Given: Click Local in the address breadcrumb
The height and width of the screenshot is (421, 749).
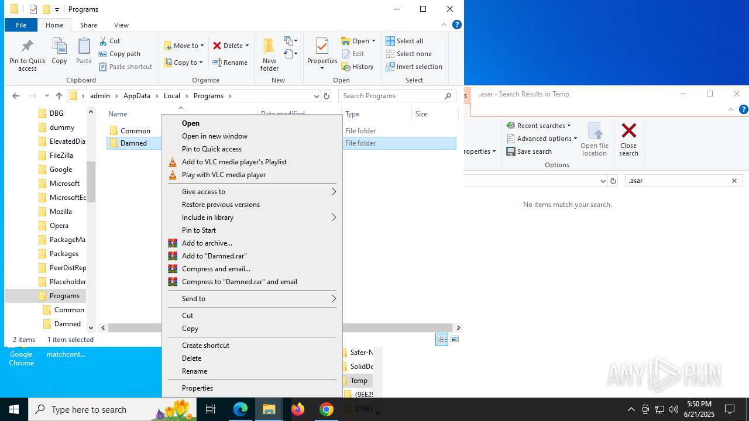Looking at the screenshot, I should (x=172, y=96).
